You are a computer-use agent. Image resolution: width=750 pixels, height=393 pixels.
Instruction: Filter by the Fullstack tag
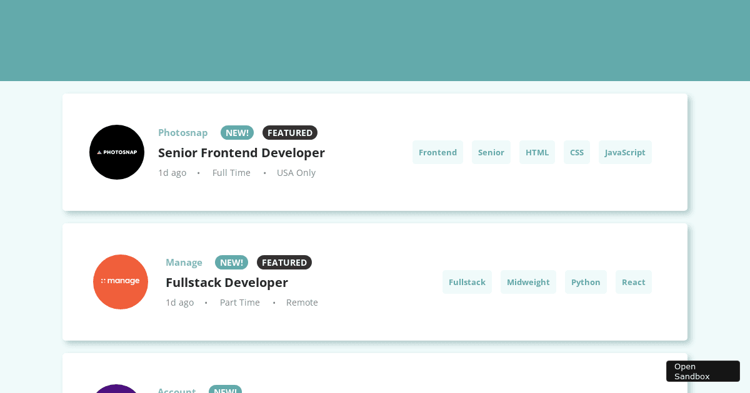pos(467,282)
